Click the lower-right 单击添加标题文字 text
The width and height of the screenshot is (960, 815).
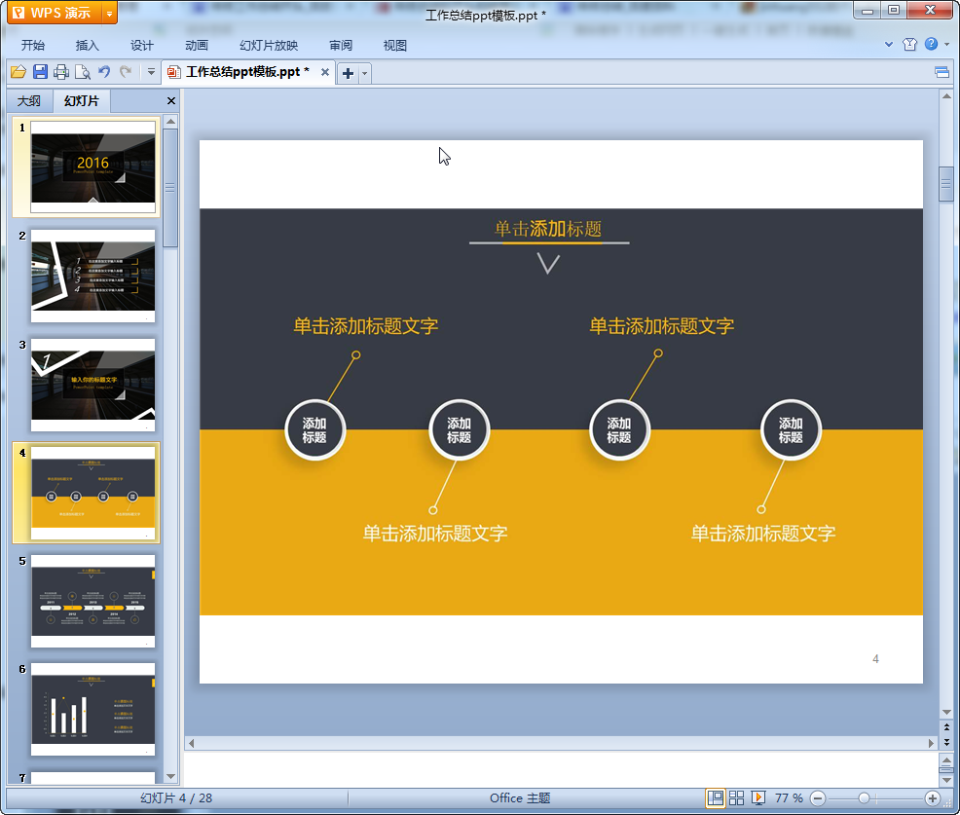tap(763, 534)
